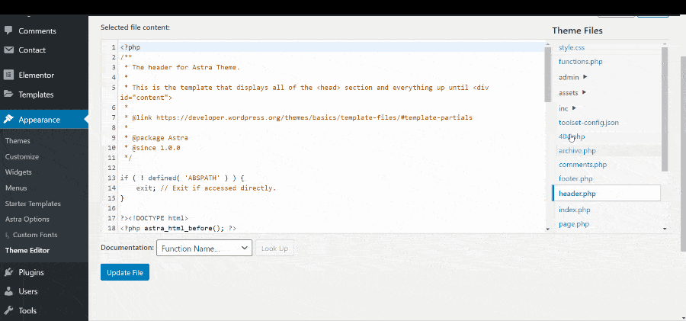Image resolution: width=686 pixels, height=321 pixels.
Task: Expand the inc folder arrow
Action: 575,108
